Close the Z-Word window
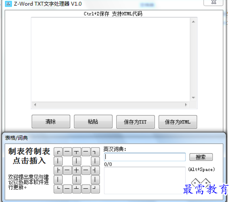 (213, 2)
